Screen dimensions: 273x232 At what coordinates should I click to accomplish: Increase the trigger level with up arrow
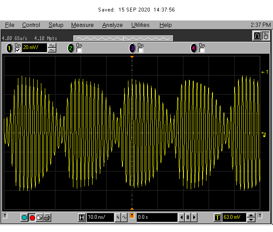[x=251, y=215]
